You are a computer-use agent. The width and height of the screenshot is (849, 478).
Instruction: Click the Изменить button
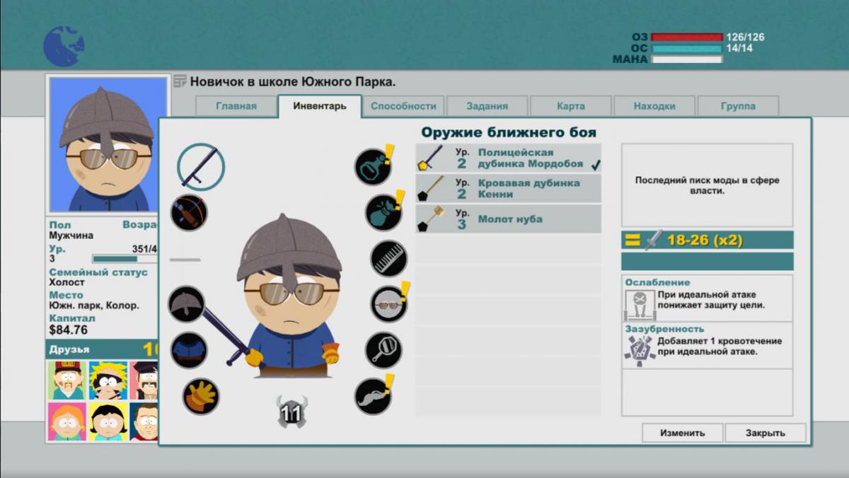(x=683, y=433)
